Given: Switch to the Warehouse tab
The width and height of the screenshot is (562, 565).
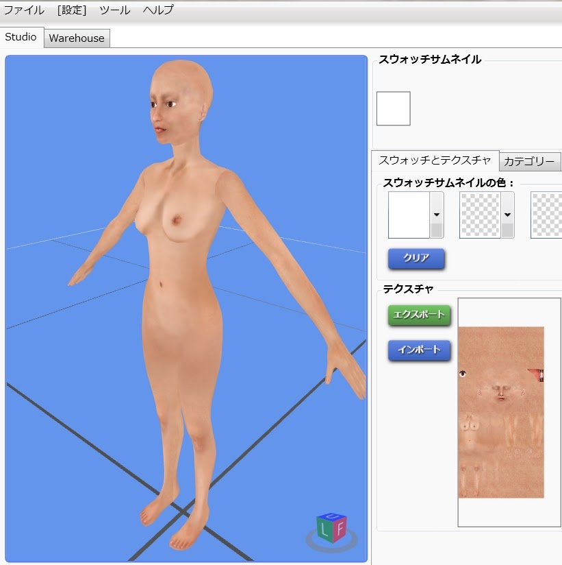Looking at the screenshot, I should [77, 38].
